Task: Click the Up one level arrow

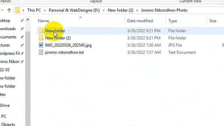Action: (9, 10)
